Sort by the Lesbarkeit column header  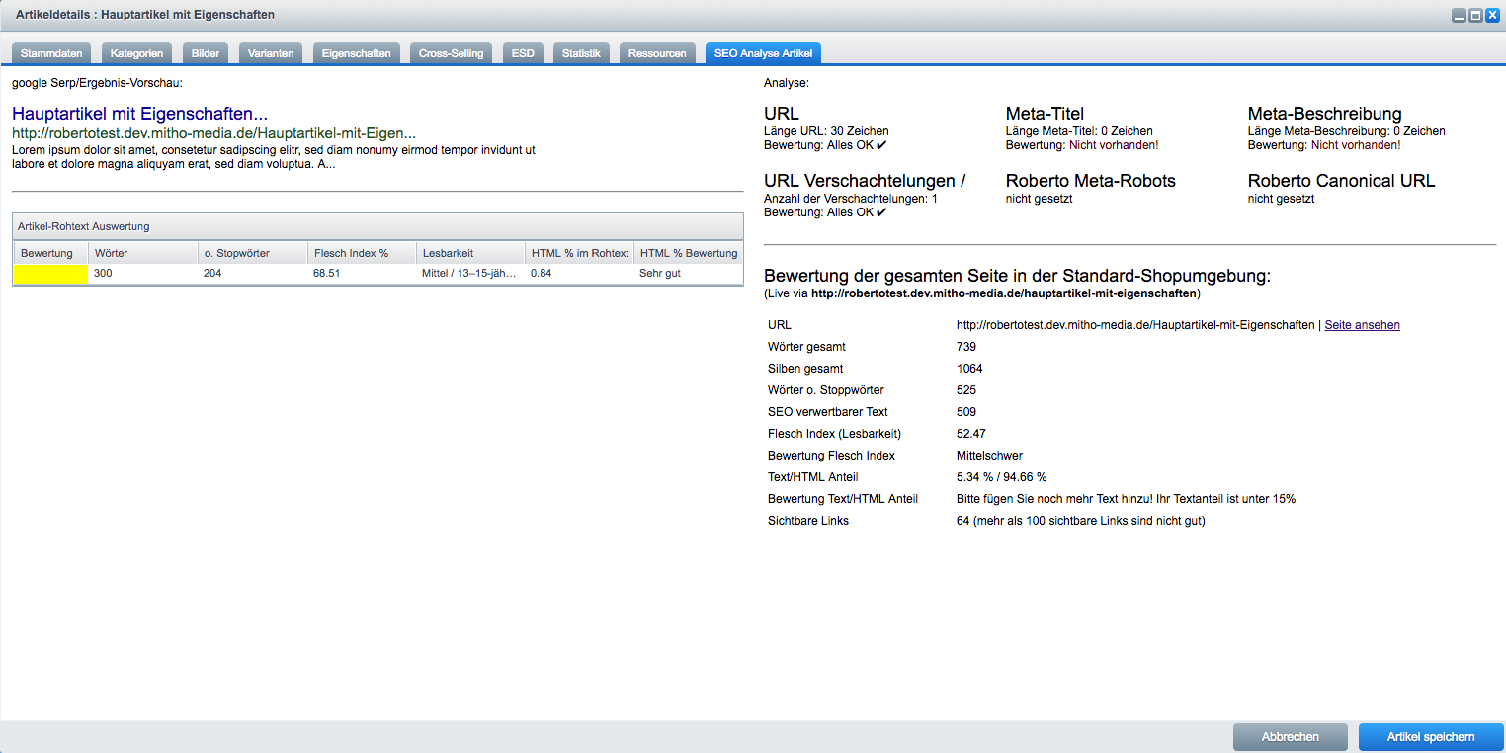coord(470,253)
